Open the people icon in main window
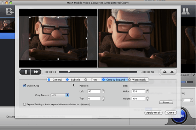196x130 pixels. pos(185,11)
